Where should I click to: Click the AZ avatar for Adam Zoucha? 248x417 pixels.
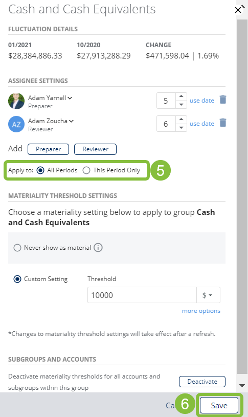(x=16, y=124)
